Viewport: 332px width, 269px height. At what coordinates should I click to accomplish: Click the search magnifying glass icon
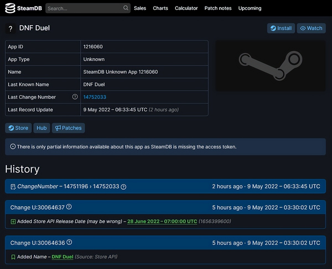tap(125, 8)
